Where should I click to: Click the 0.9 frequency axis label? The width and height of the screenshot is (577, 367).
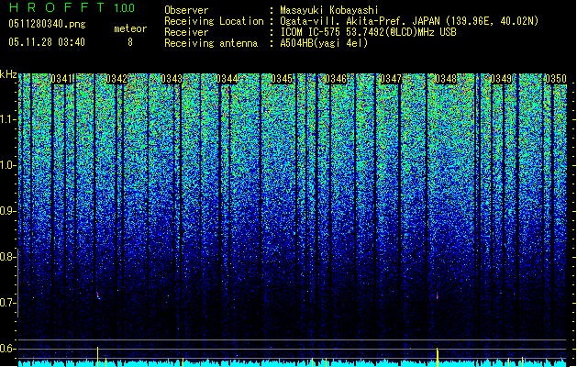point(7,211)
